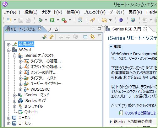Expand メンバーの処理... node
This screenshot has height=128, width=158.
pos(20,73)
